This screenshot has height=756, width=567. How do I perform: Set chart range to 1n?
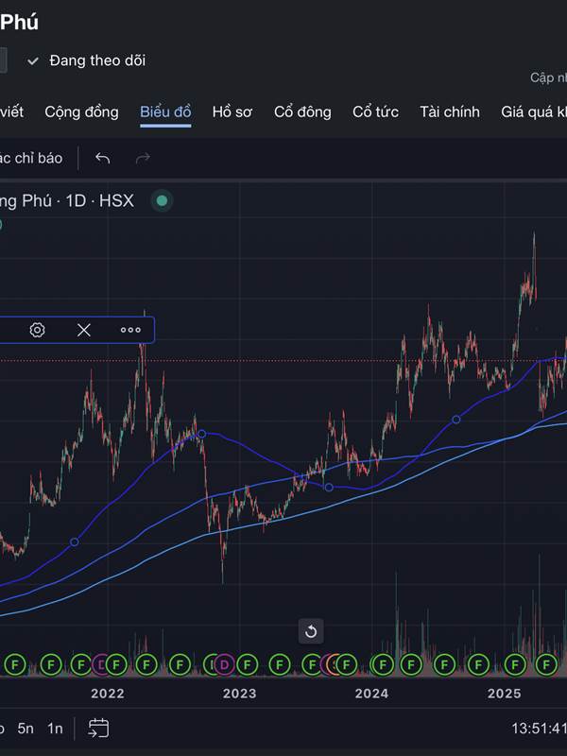tap(55, 728)
